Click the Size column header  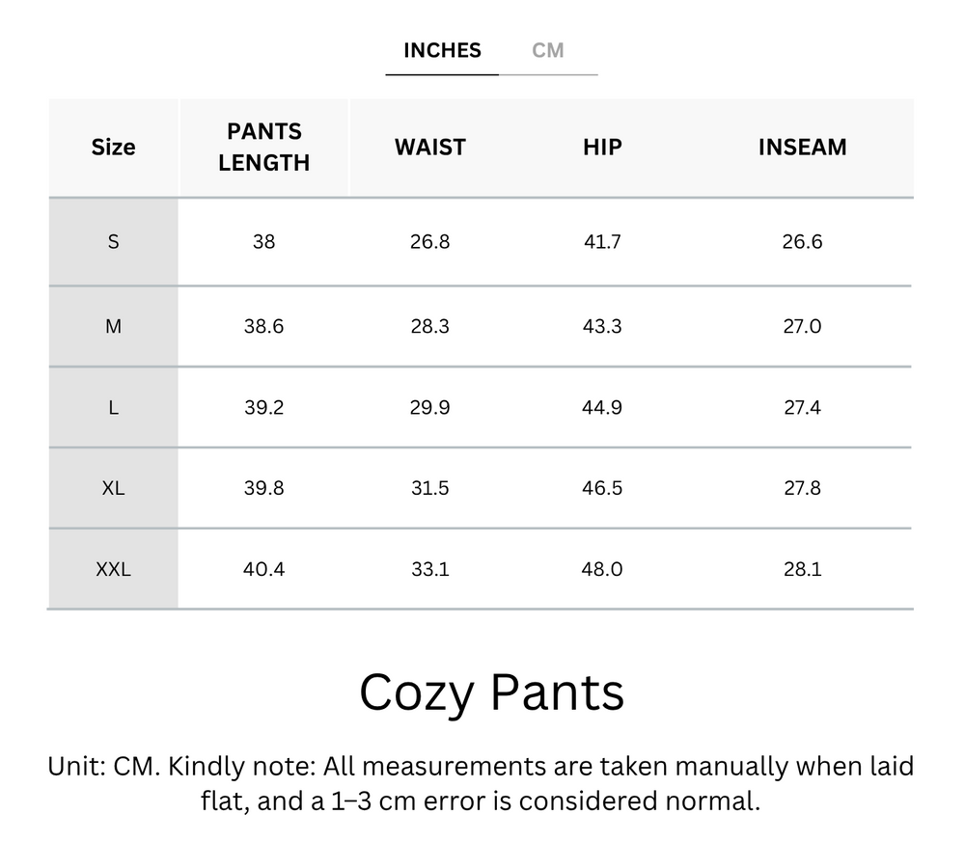(113, 148)
